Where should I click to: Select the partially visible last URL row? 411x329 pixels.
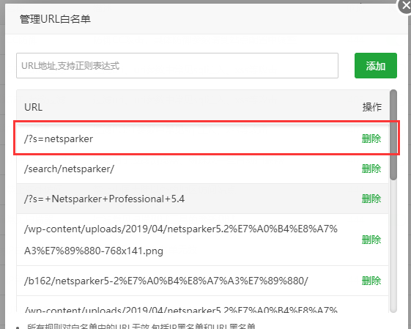pyautogui.click(x=202, y=304)
